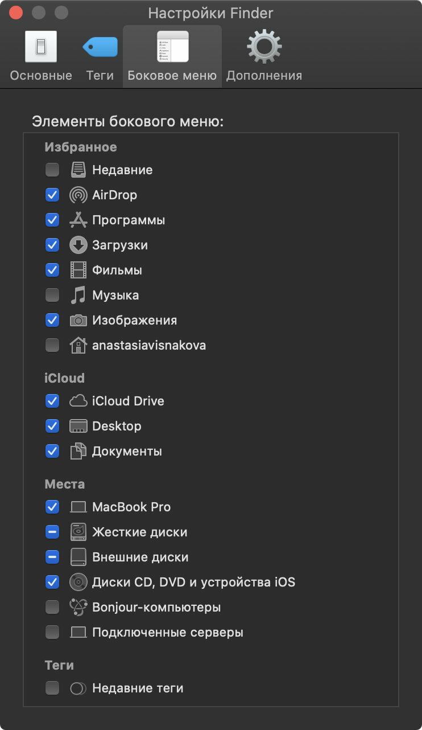Click the Изображения camera icon

pyautogui.click(x=78, y=320)
